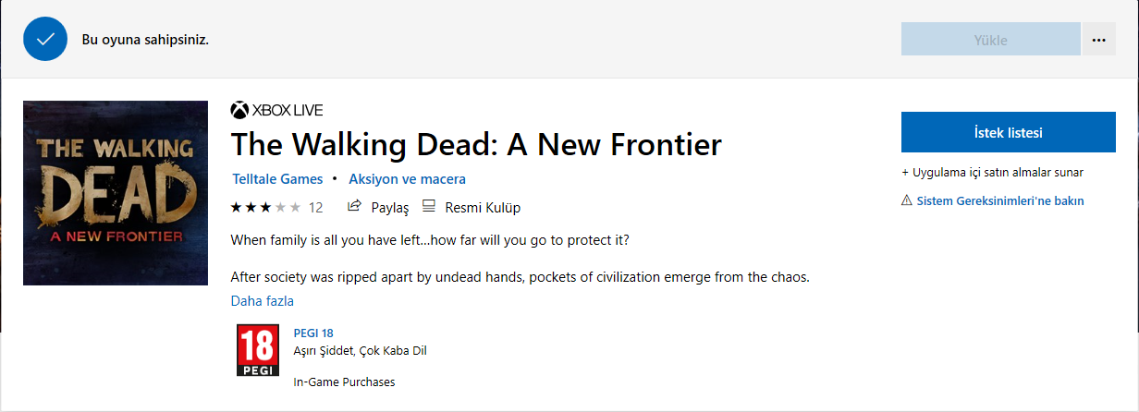Image resolution: width=1139 pixels, height=412 pixels.
Task: Click the three-star rating display
Action: 265,207
